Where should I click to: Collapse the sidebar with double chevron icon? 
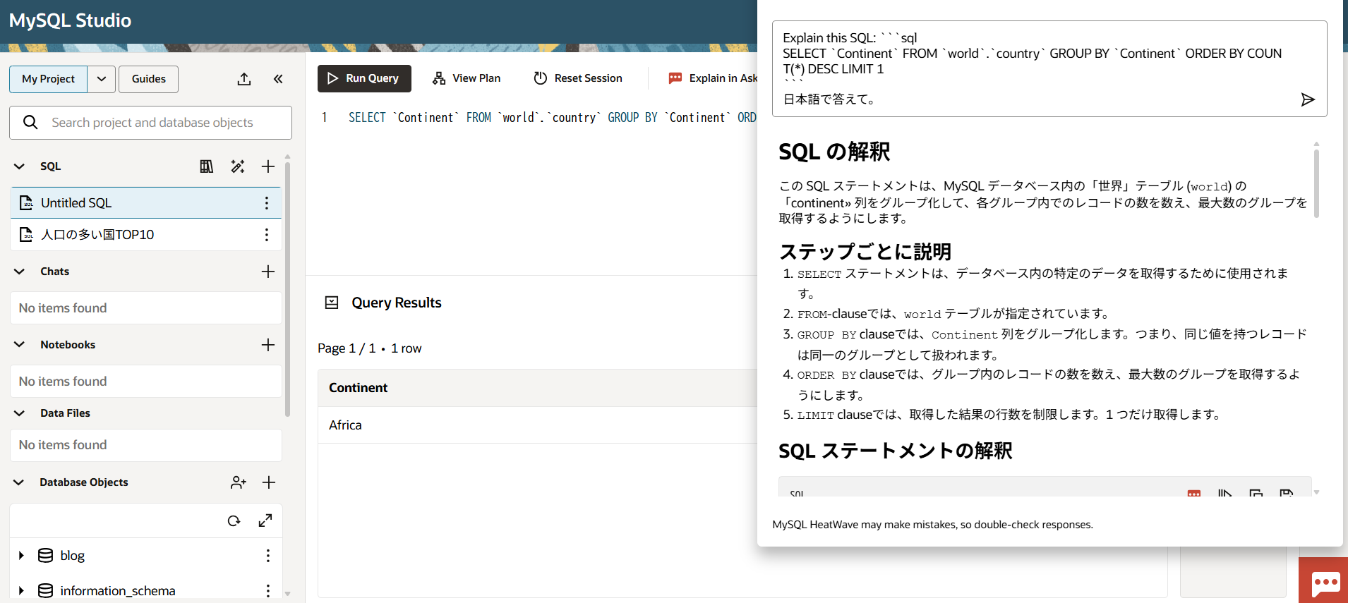pyautogui.click(x=278, y=79)
